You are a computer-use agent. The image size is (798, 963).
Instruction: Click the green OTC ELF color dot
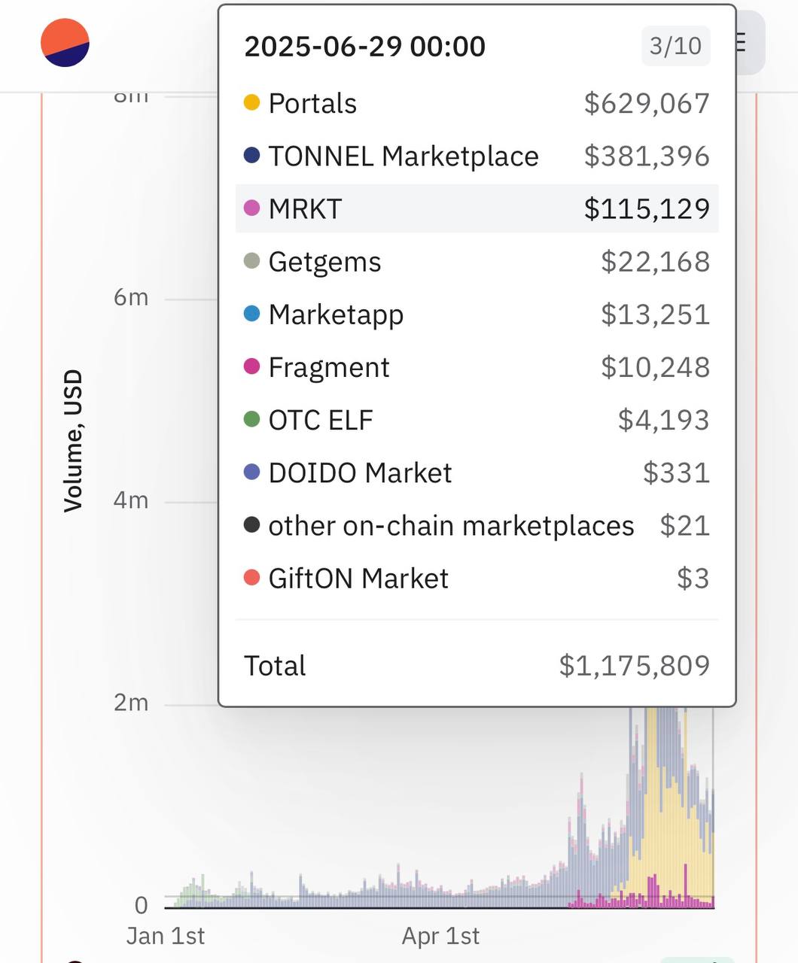[252, 419]
